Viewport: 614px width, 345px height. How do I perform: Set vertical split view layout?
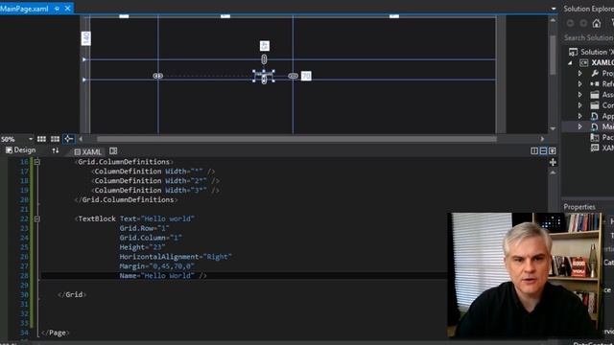[534, 151]
